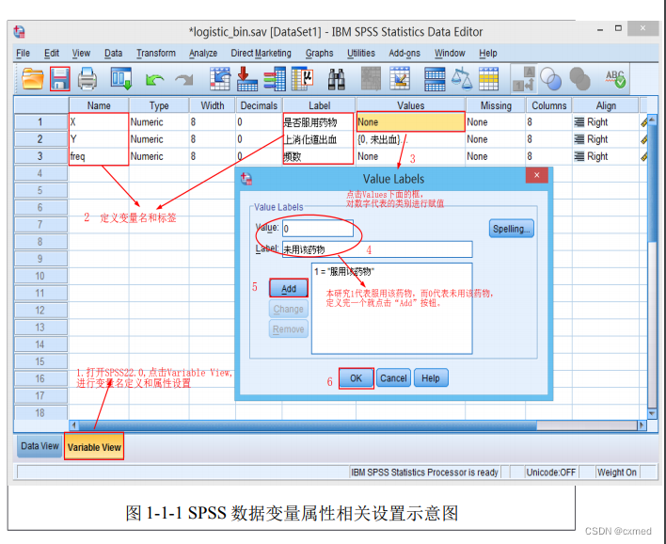Click the Add button in Value Labels
The image size is (666, 544).
tap(289, 289)
